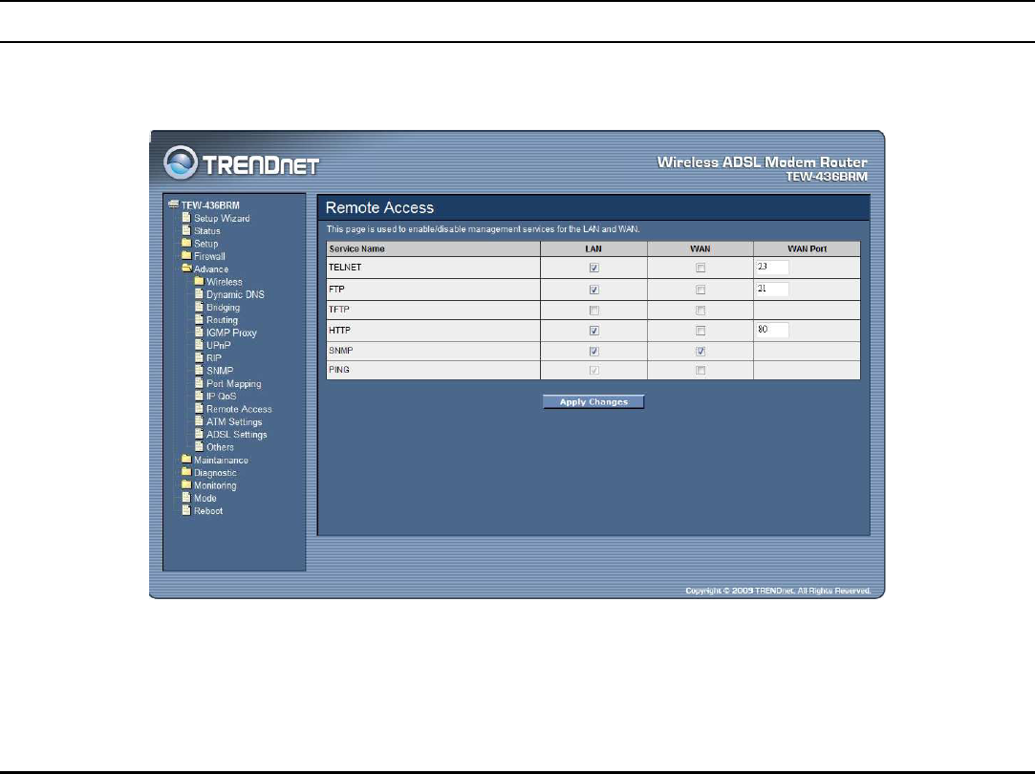Click the RIP page icon
The height and width of the screenshot is (774, 1035).
pos(200,357)
